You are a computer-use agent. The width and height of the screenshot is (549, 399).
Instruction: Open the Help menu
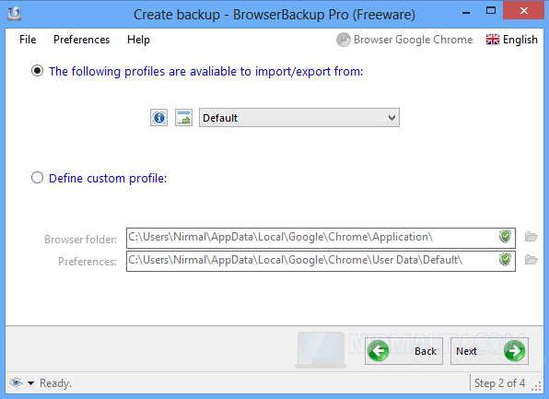(x=138, y=40)
